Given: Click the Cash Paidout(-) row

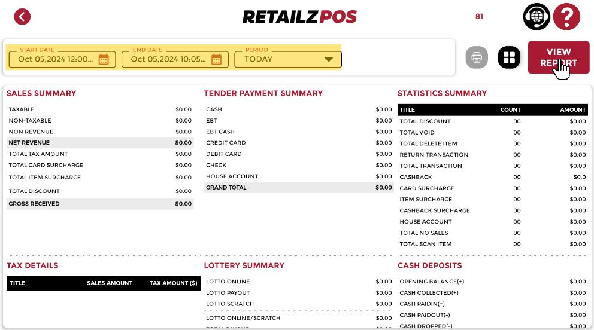Looking at the screenshot, I should [x=492, y=315].
